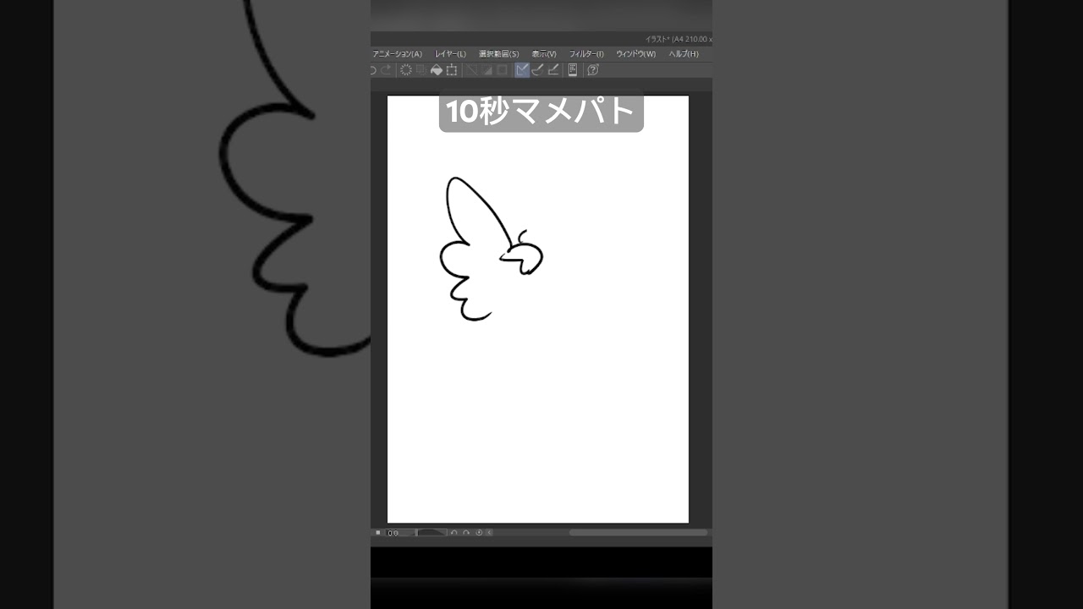Click the rotation angle value field showing 0.0
Screen dimensions: 1083x609
[x=392, y=533]
